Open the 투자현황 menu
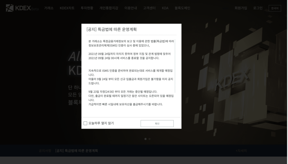The width and height of the screenshot is (288, 164). pyautogui.click(x=87, y=8)
